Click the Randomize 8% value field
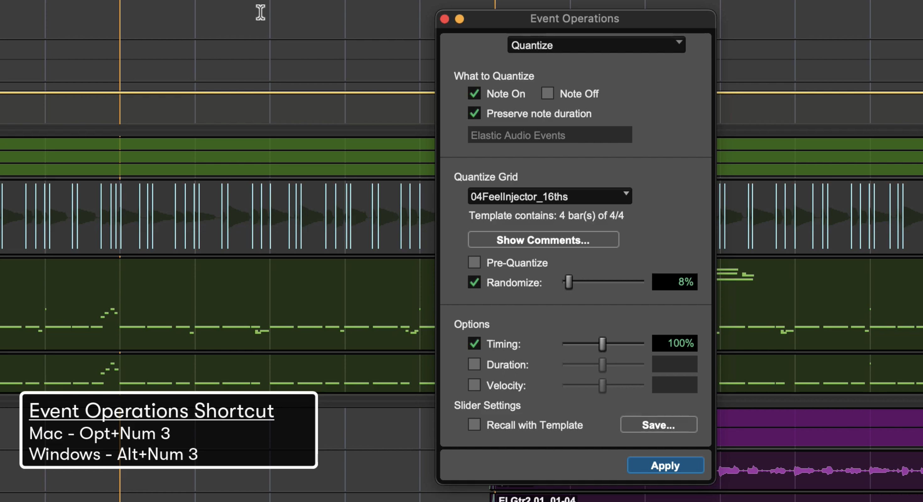Screen dimensions: 923x502 pos(674,282)
